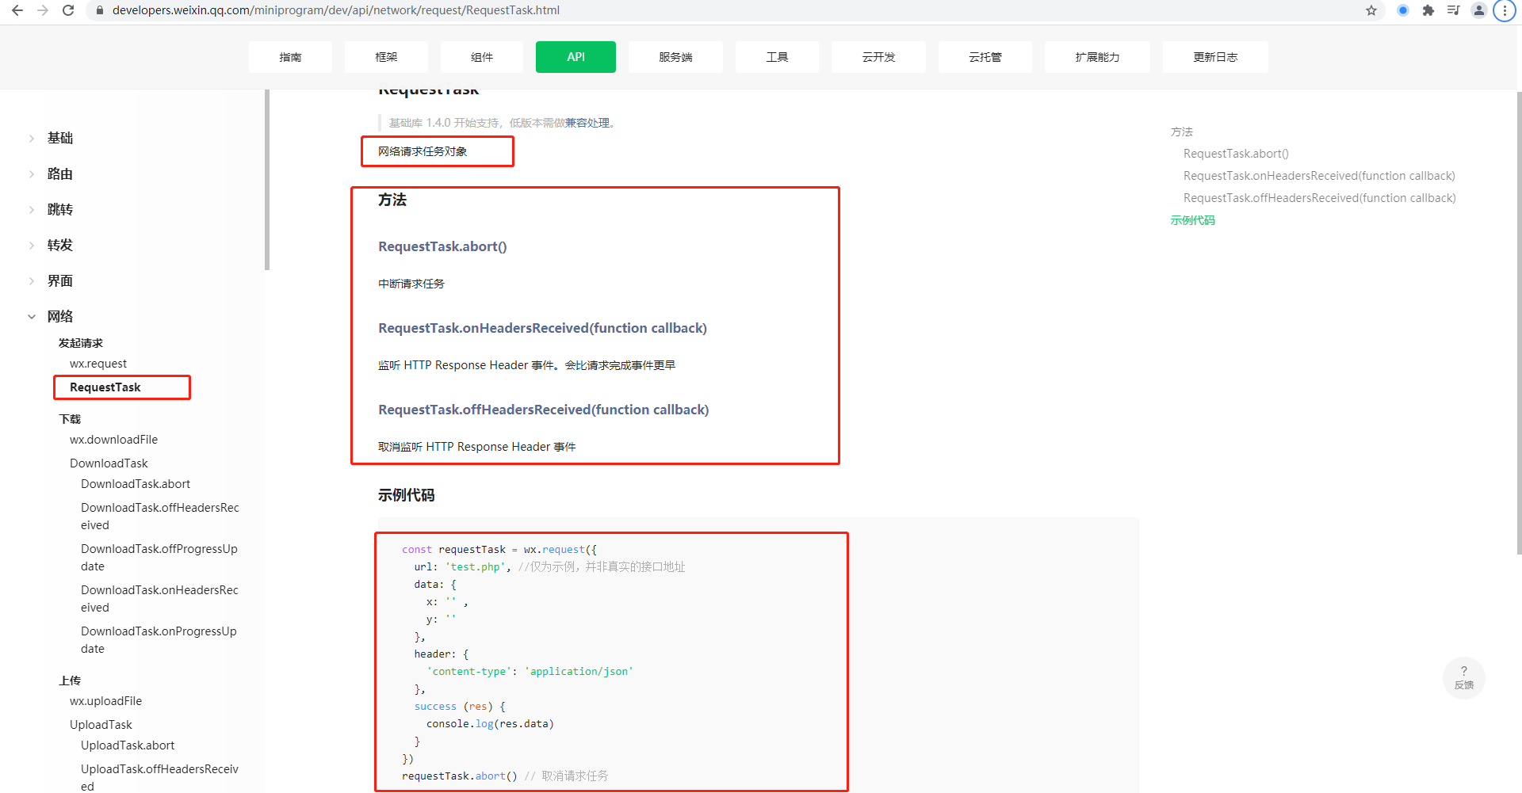Open the Extensions puzzle-piece menu
This screenshot has width=1522, height=793.
click(1428, 10)
